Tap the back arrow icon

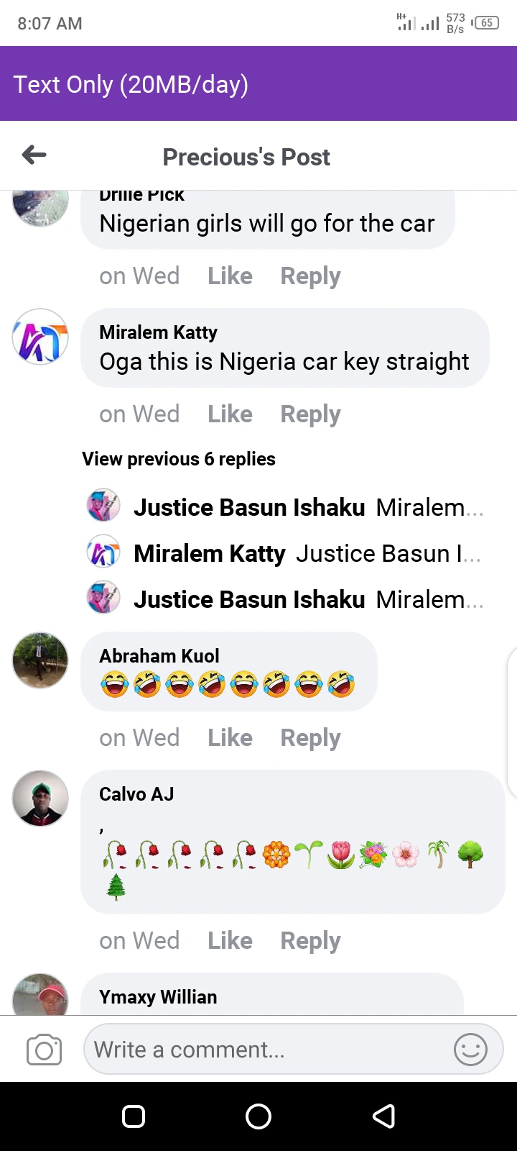tap(34, 155)
